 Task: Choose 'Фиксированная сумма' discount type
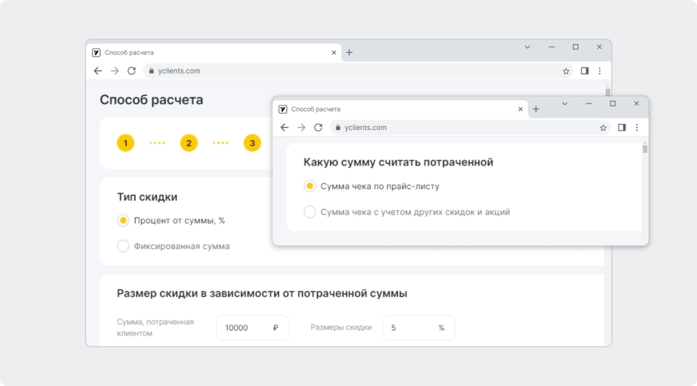coord(123,246)
